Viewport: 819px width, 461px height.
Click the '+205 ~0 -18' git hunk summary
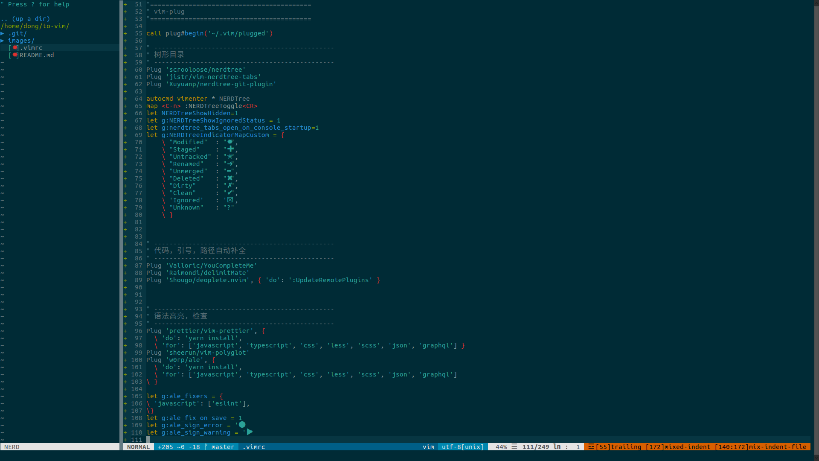pos(179,447)
